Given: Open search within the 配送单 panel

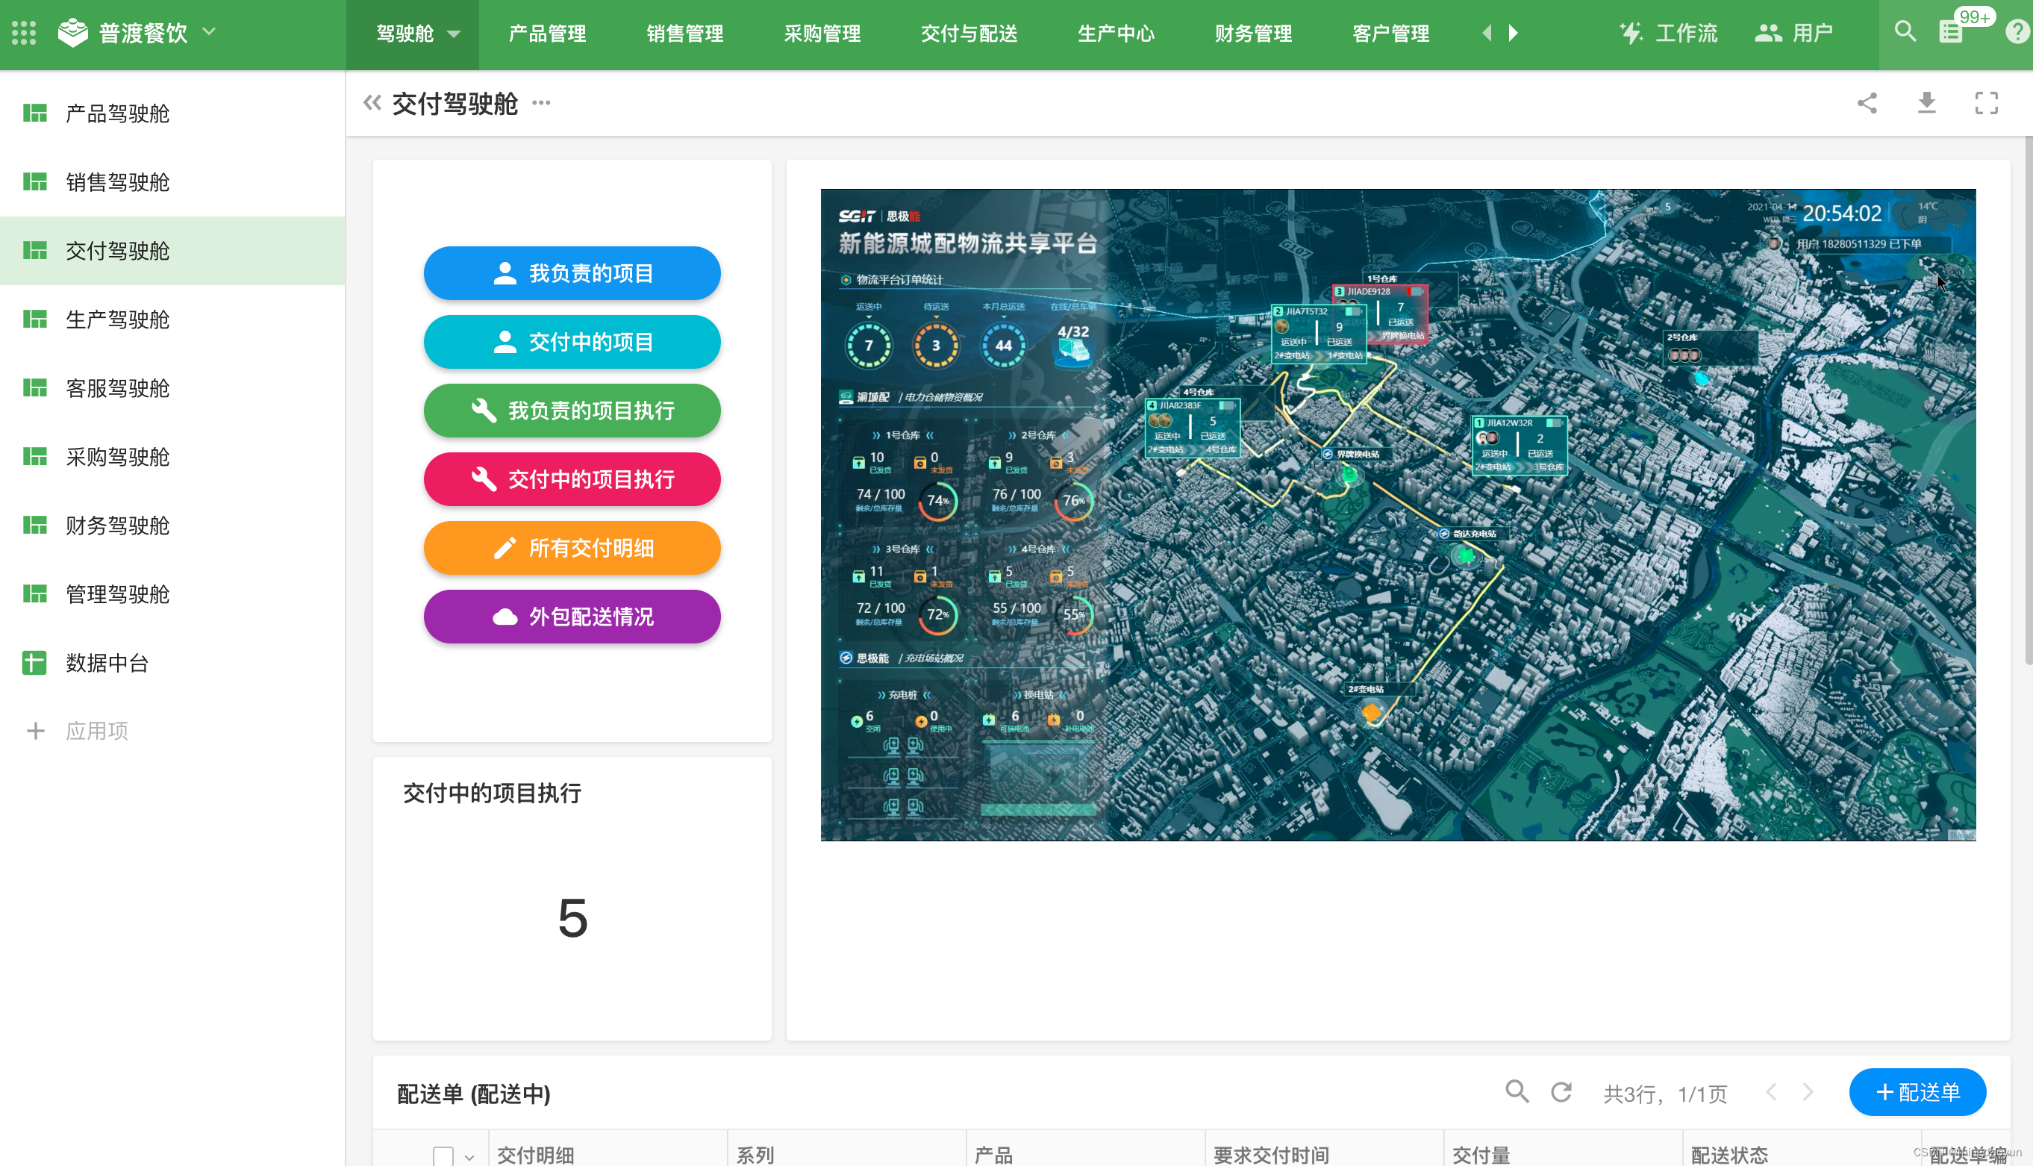Looking at the screenshot, I should 1517,1091.
